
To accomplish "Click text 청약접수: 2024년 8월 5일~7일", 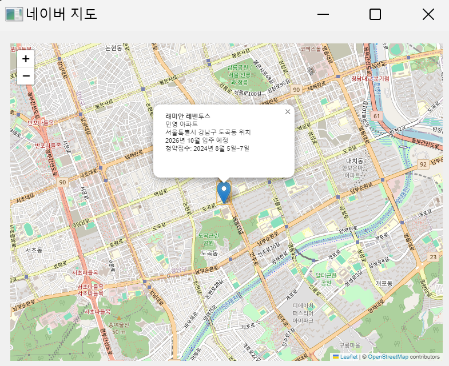I will [207, 148].
